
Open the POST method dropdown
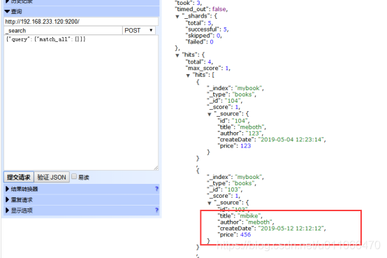pos(139,30)
